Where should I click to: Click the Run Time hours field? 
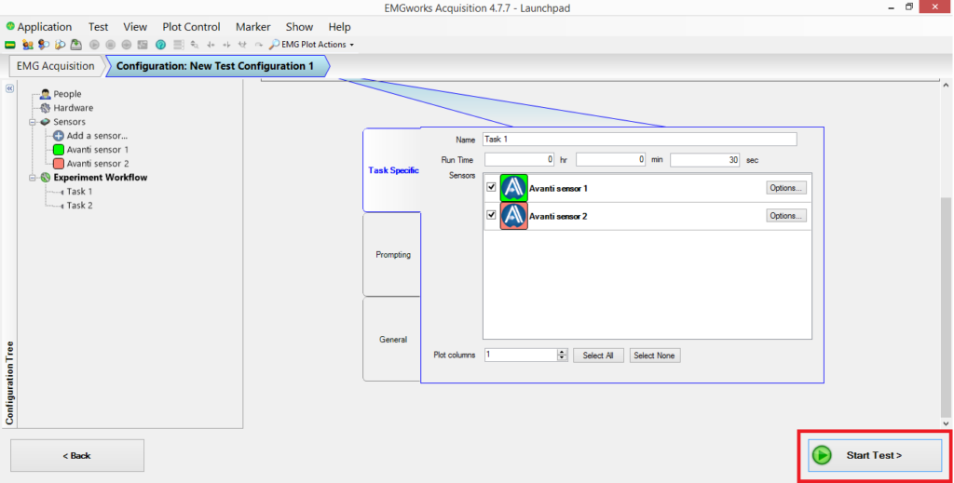coord(520,160)
